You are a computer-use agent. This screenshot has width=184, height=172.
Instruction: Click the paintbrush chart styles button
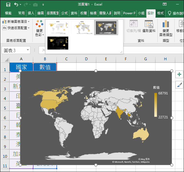179,85
